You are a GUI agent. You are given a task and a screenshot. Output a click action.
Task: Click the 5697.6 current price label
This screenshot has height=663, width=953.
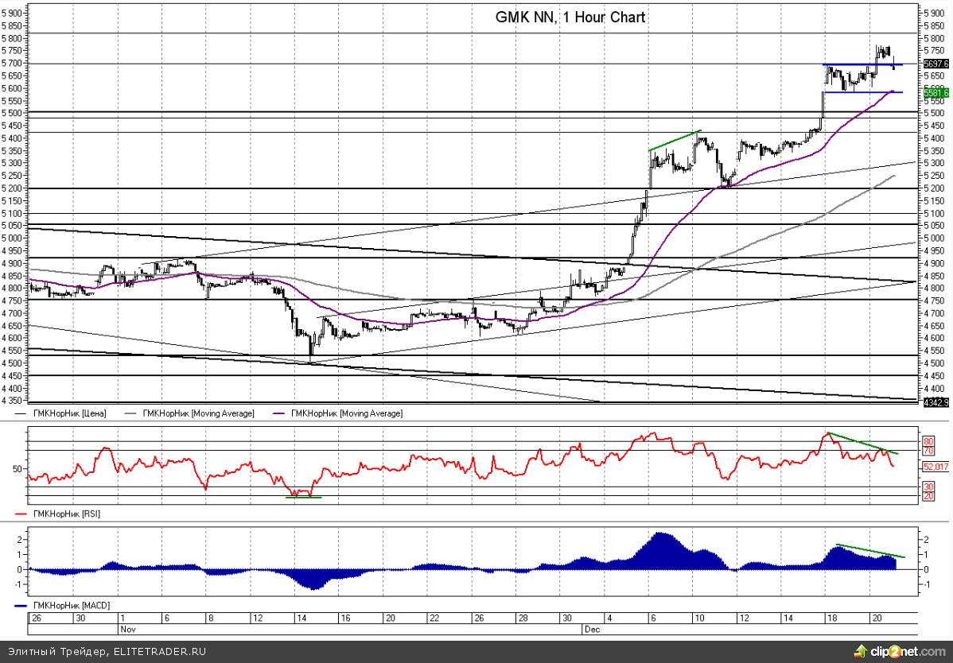click(x=936, y=64)
